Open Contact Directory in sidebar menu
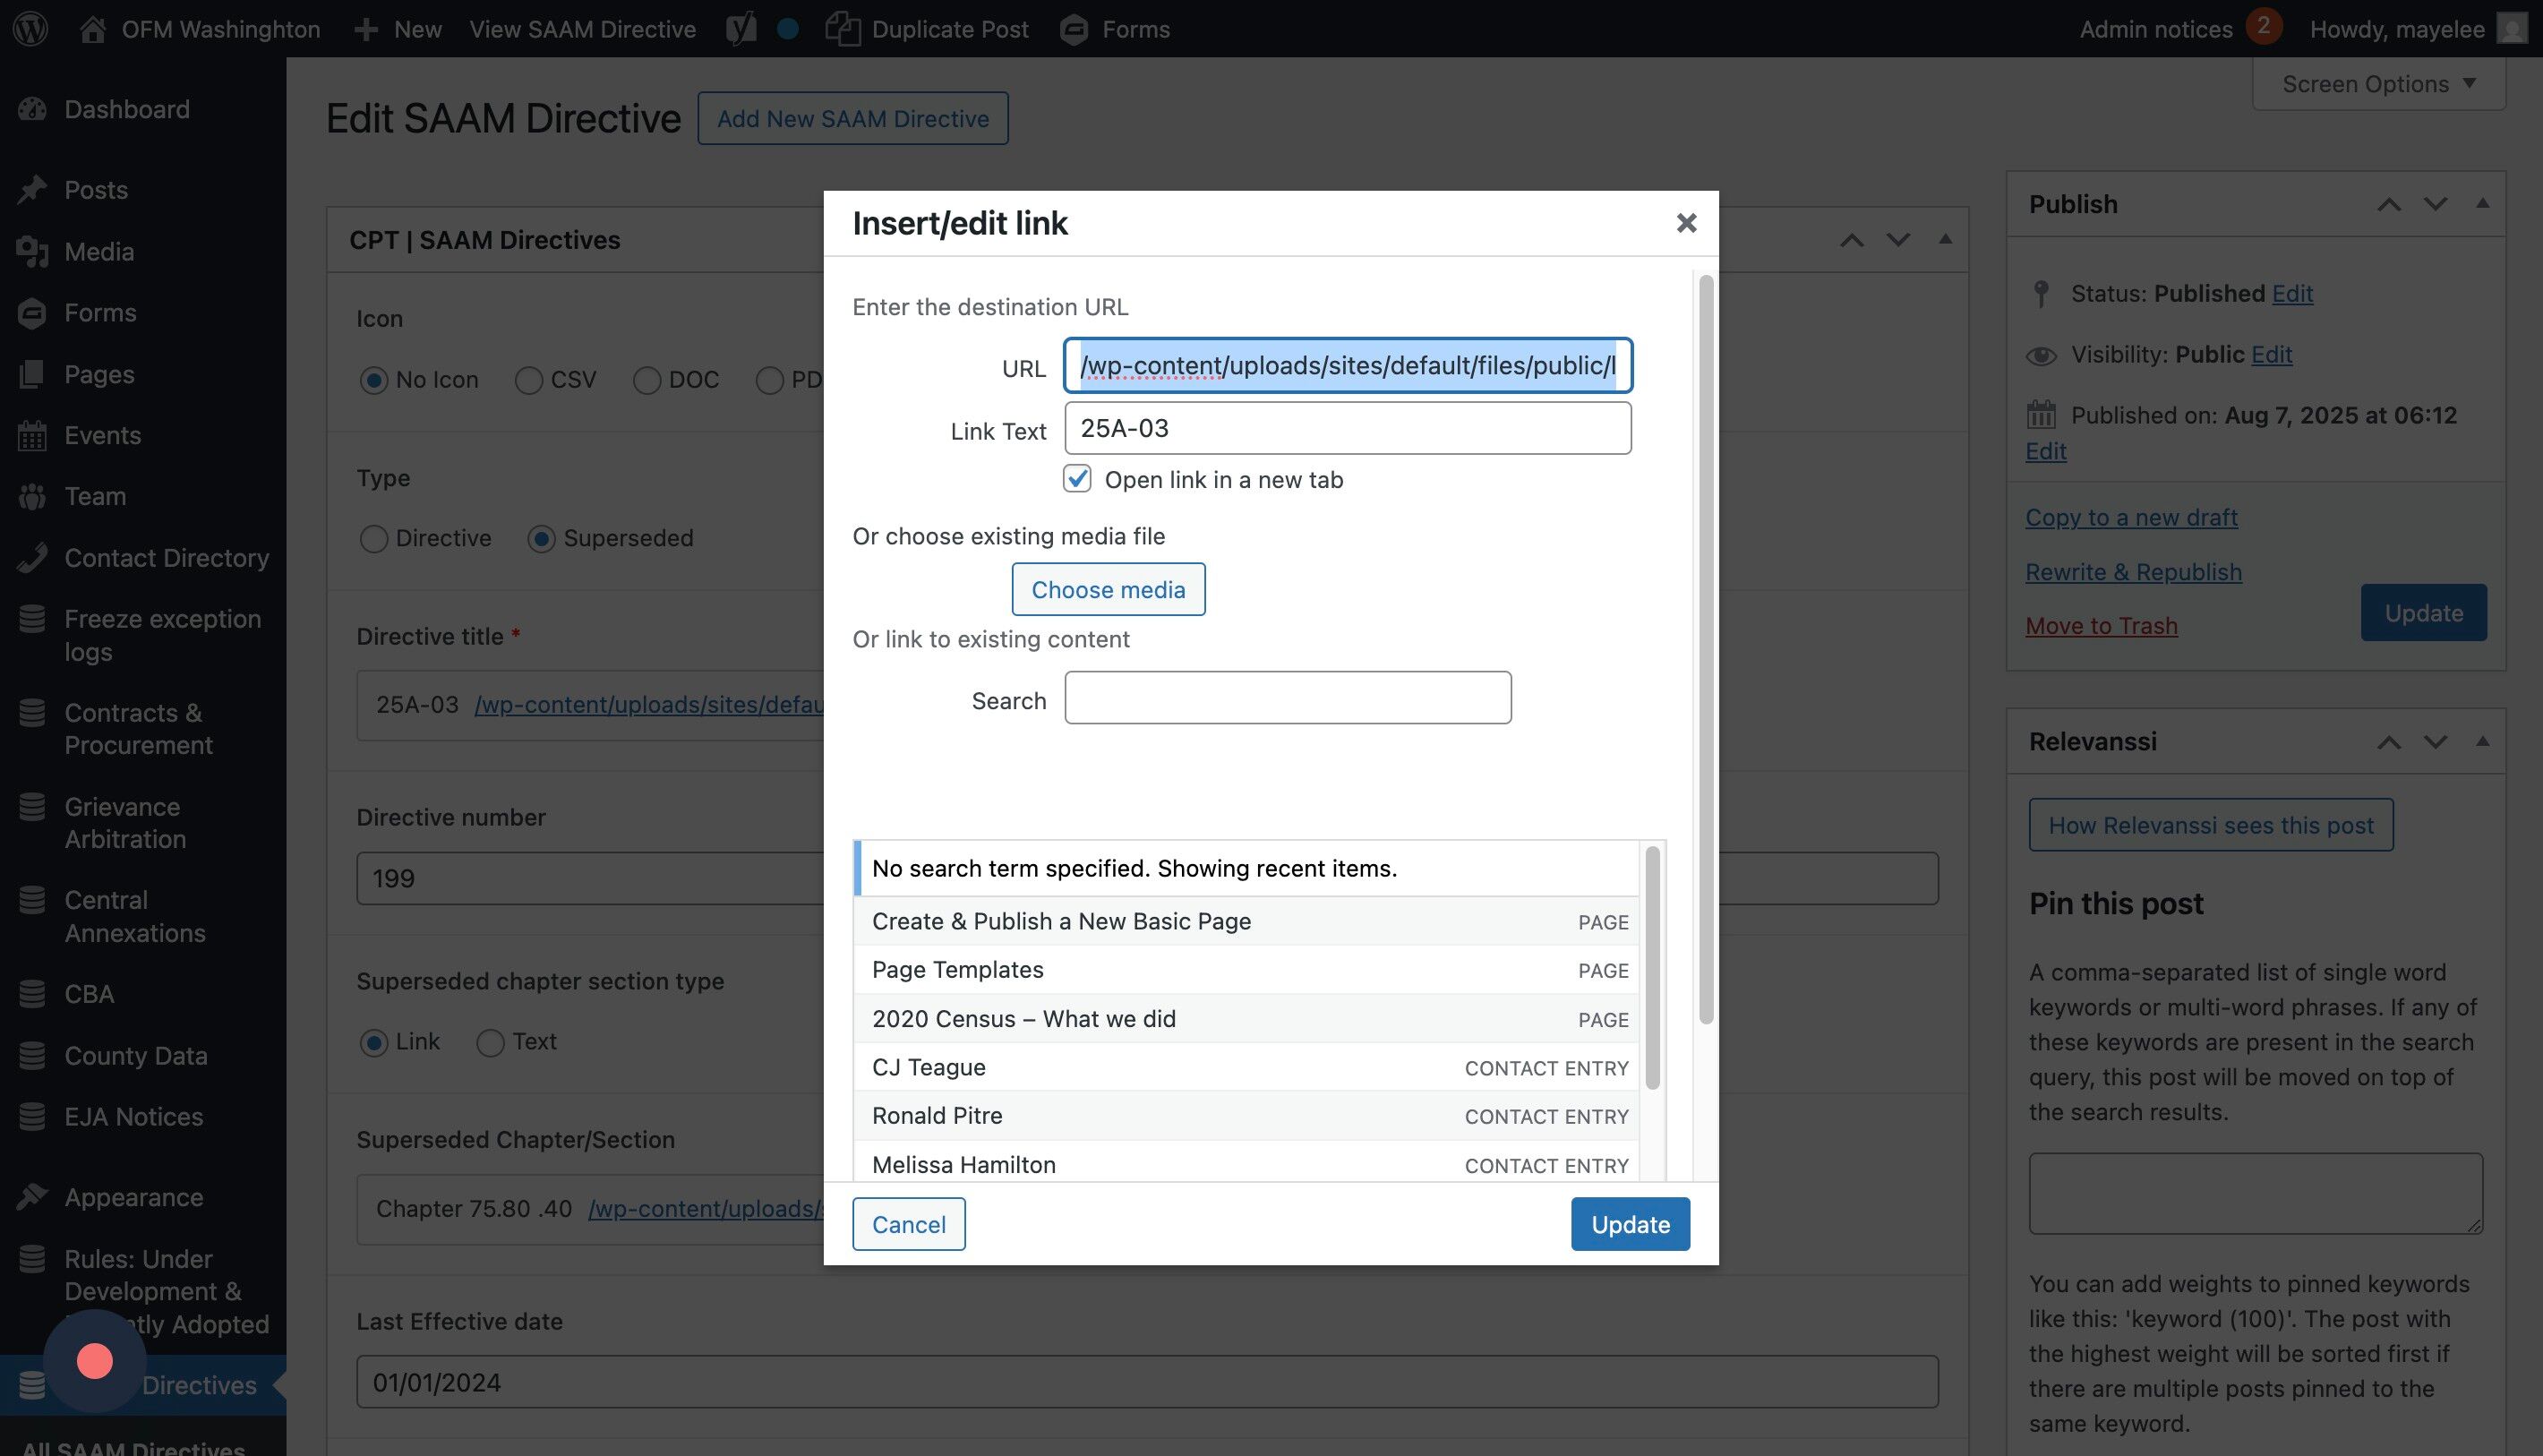The height and width of the screenshot is (1456, 2543). coord(166,558)
